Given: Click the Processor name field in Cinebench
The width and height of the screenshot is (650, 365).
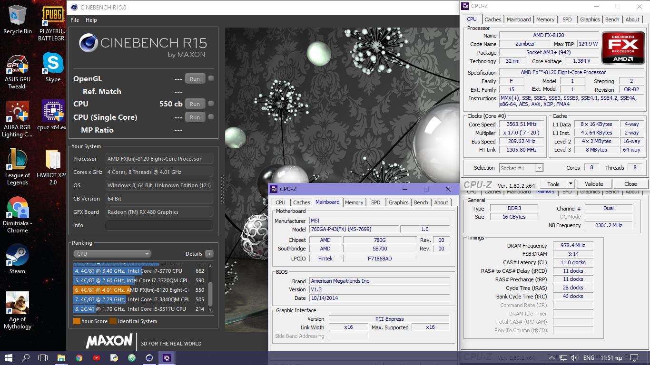Looking at the screenshot, I should coord(159,159).
